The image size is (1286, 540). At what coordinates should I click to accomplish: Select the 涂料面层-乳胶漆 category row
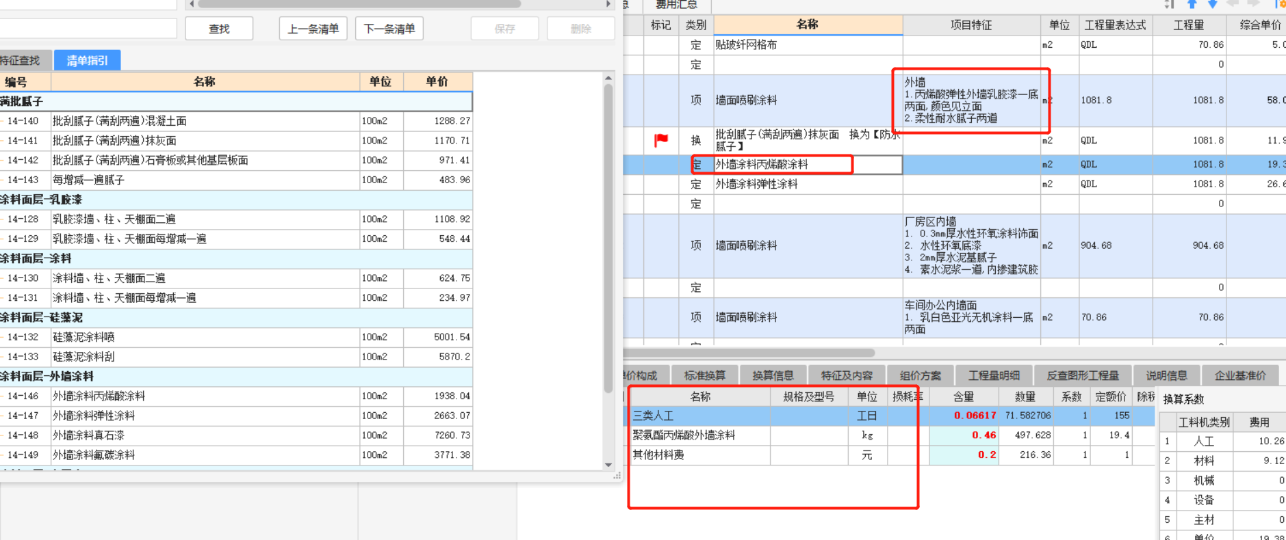[236, 200]
